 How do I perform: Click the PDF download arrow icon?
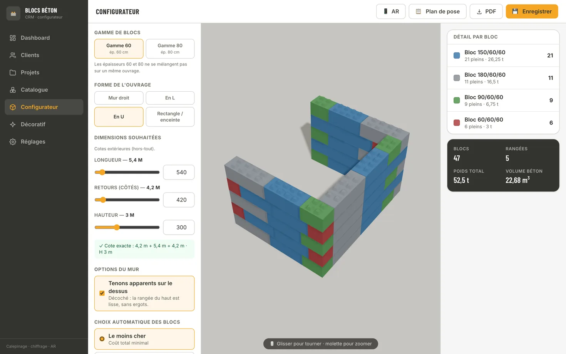(479, 12)
